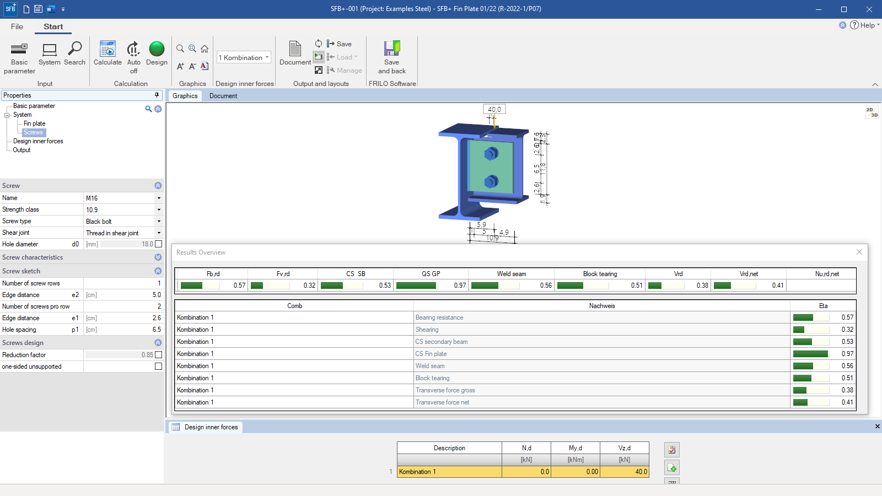882x496 pixels.
Task: Decrease graphics text size A-
Action: (x=192, y=66)
